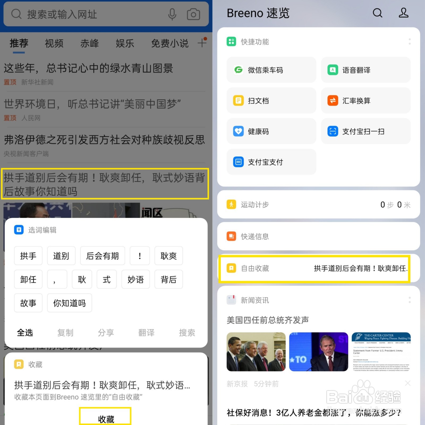The height and width of the screenshot is (425, 425).
Task: Open the saved item 拱手道别后会有期 in 自由收藏
Action: (360, 268)
